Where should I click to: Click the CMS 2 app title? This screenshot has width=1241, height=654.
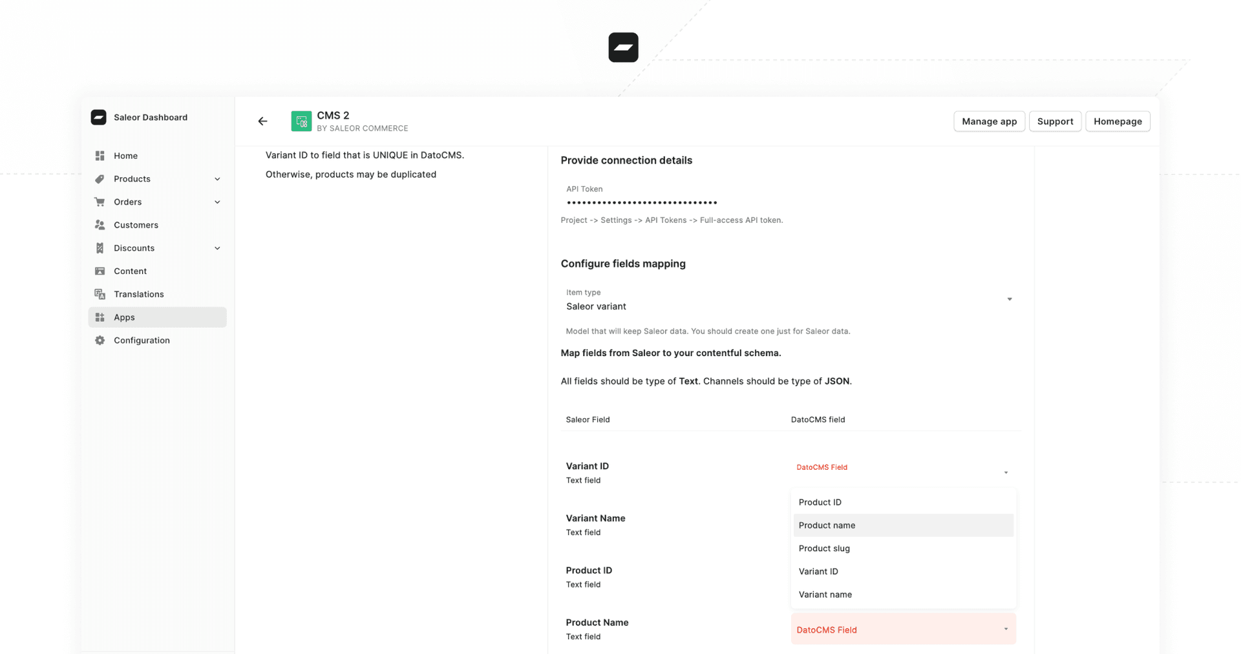coord(333,115)
